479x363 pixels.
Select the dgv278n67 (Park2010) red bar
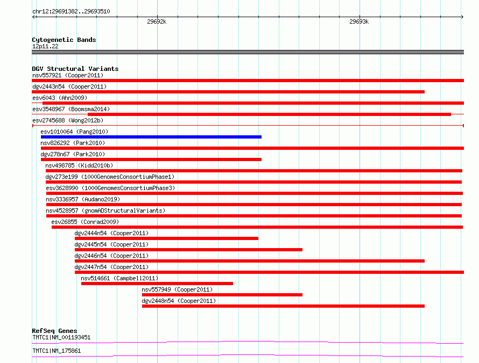pos(151,159)
